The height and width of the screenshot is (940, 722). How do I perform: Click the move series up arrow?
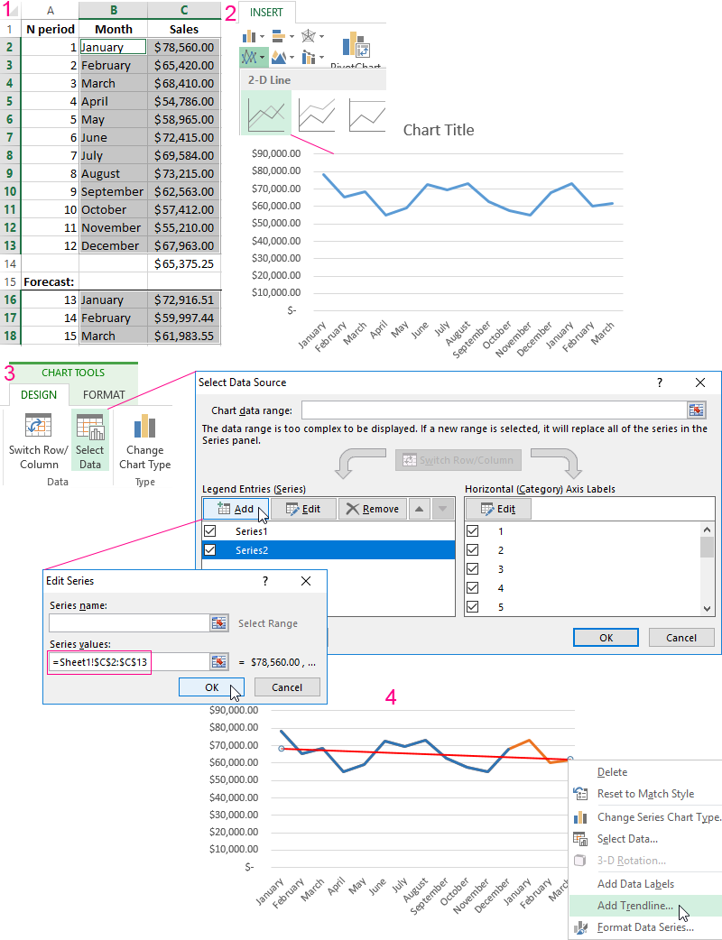click(x=420, y=509)
